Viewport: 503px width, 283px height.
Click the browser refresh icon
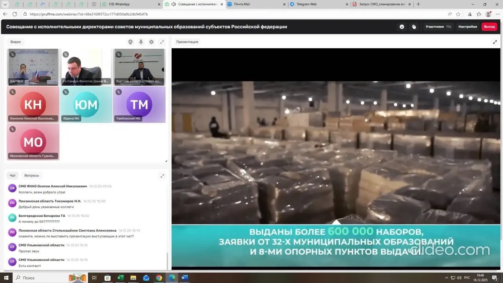pyautogui.click(x=15, y=14)
